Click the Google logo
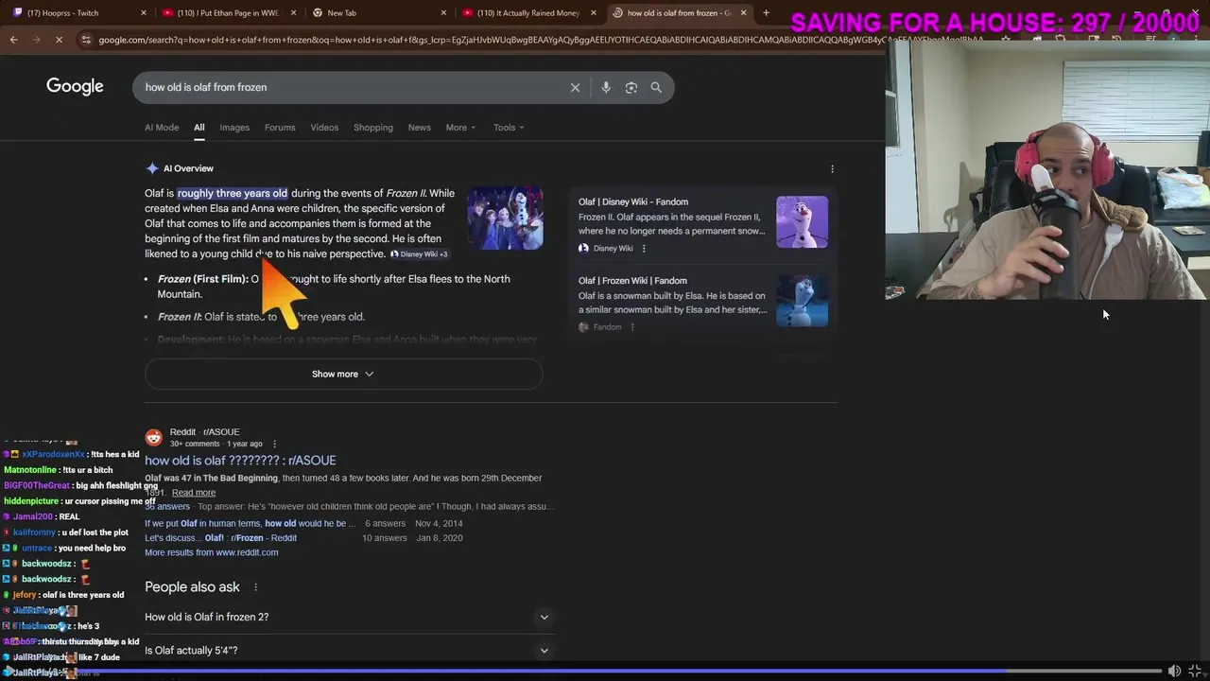Image resolution: width=1210 pixels, height=681 pixels. coord(75,87)
